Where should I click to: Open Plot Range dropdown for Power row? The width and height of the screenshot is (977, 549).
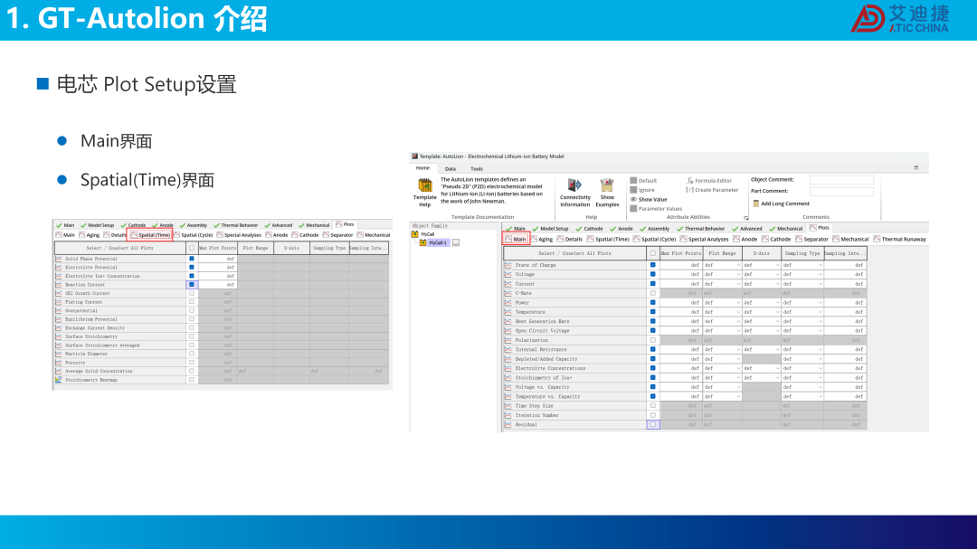click(x=738, y=303)
